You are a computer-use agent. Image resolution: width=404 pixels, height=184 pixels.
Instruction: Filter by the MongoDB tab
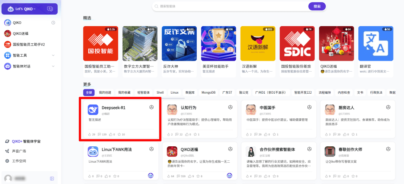(x=208, y=93)
